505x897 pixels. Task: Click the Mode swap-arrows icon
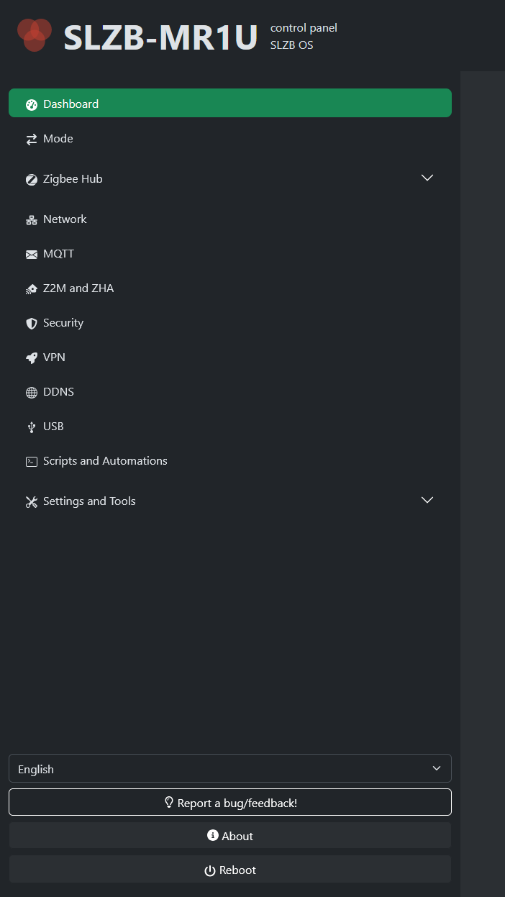pos(32,140)
